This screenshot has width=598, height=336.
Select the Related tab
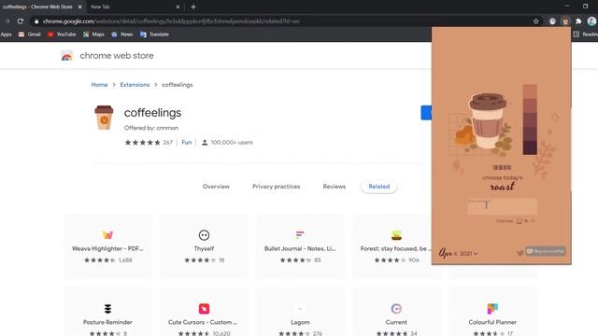(379, 187)
